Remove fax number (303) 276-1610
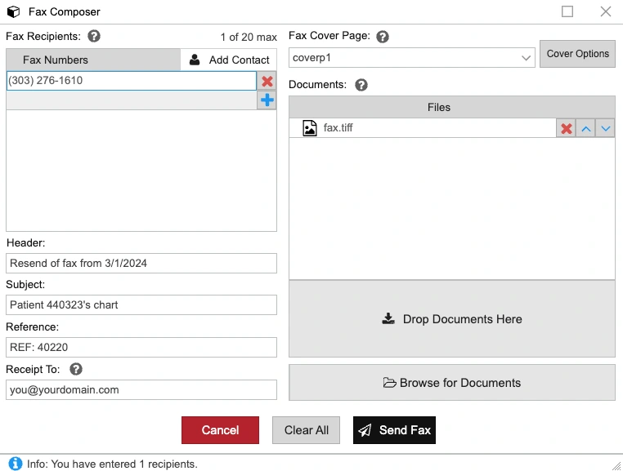Image resolution: width=623 pixels, height=471 pixels. pos(267,82)
